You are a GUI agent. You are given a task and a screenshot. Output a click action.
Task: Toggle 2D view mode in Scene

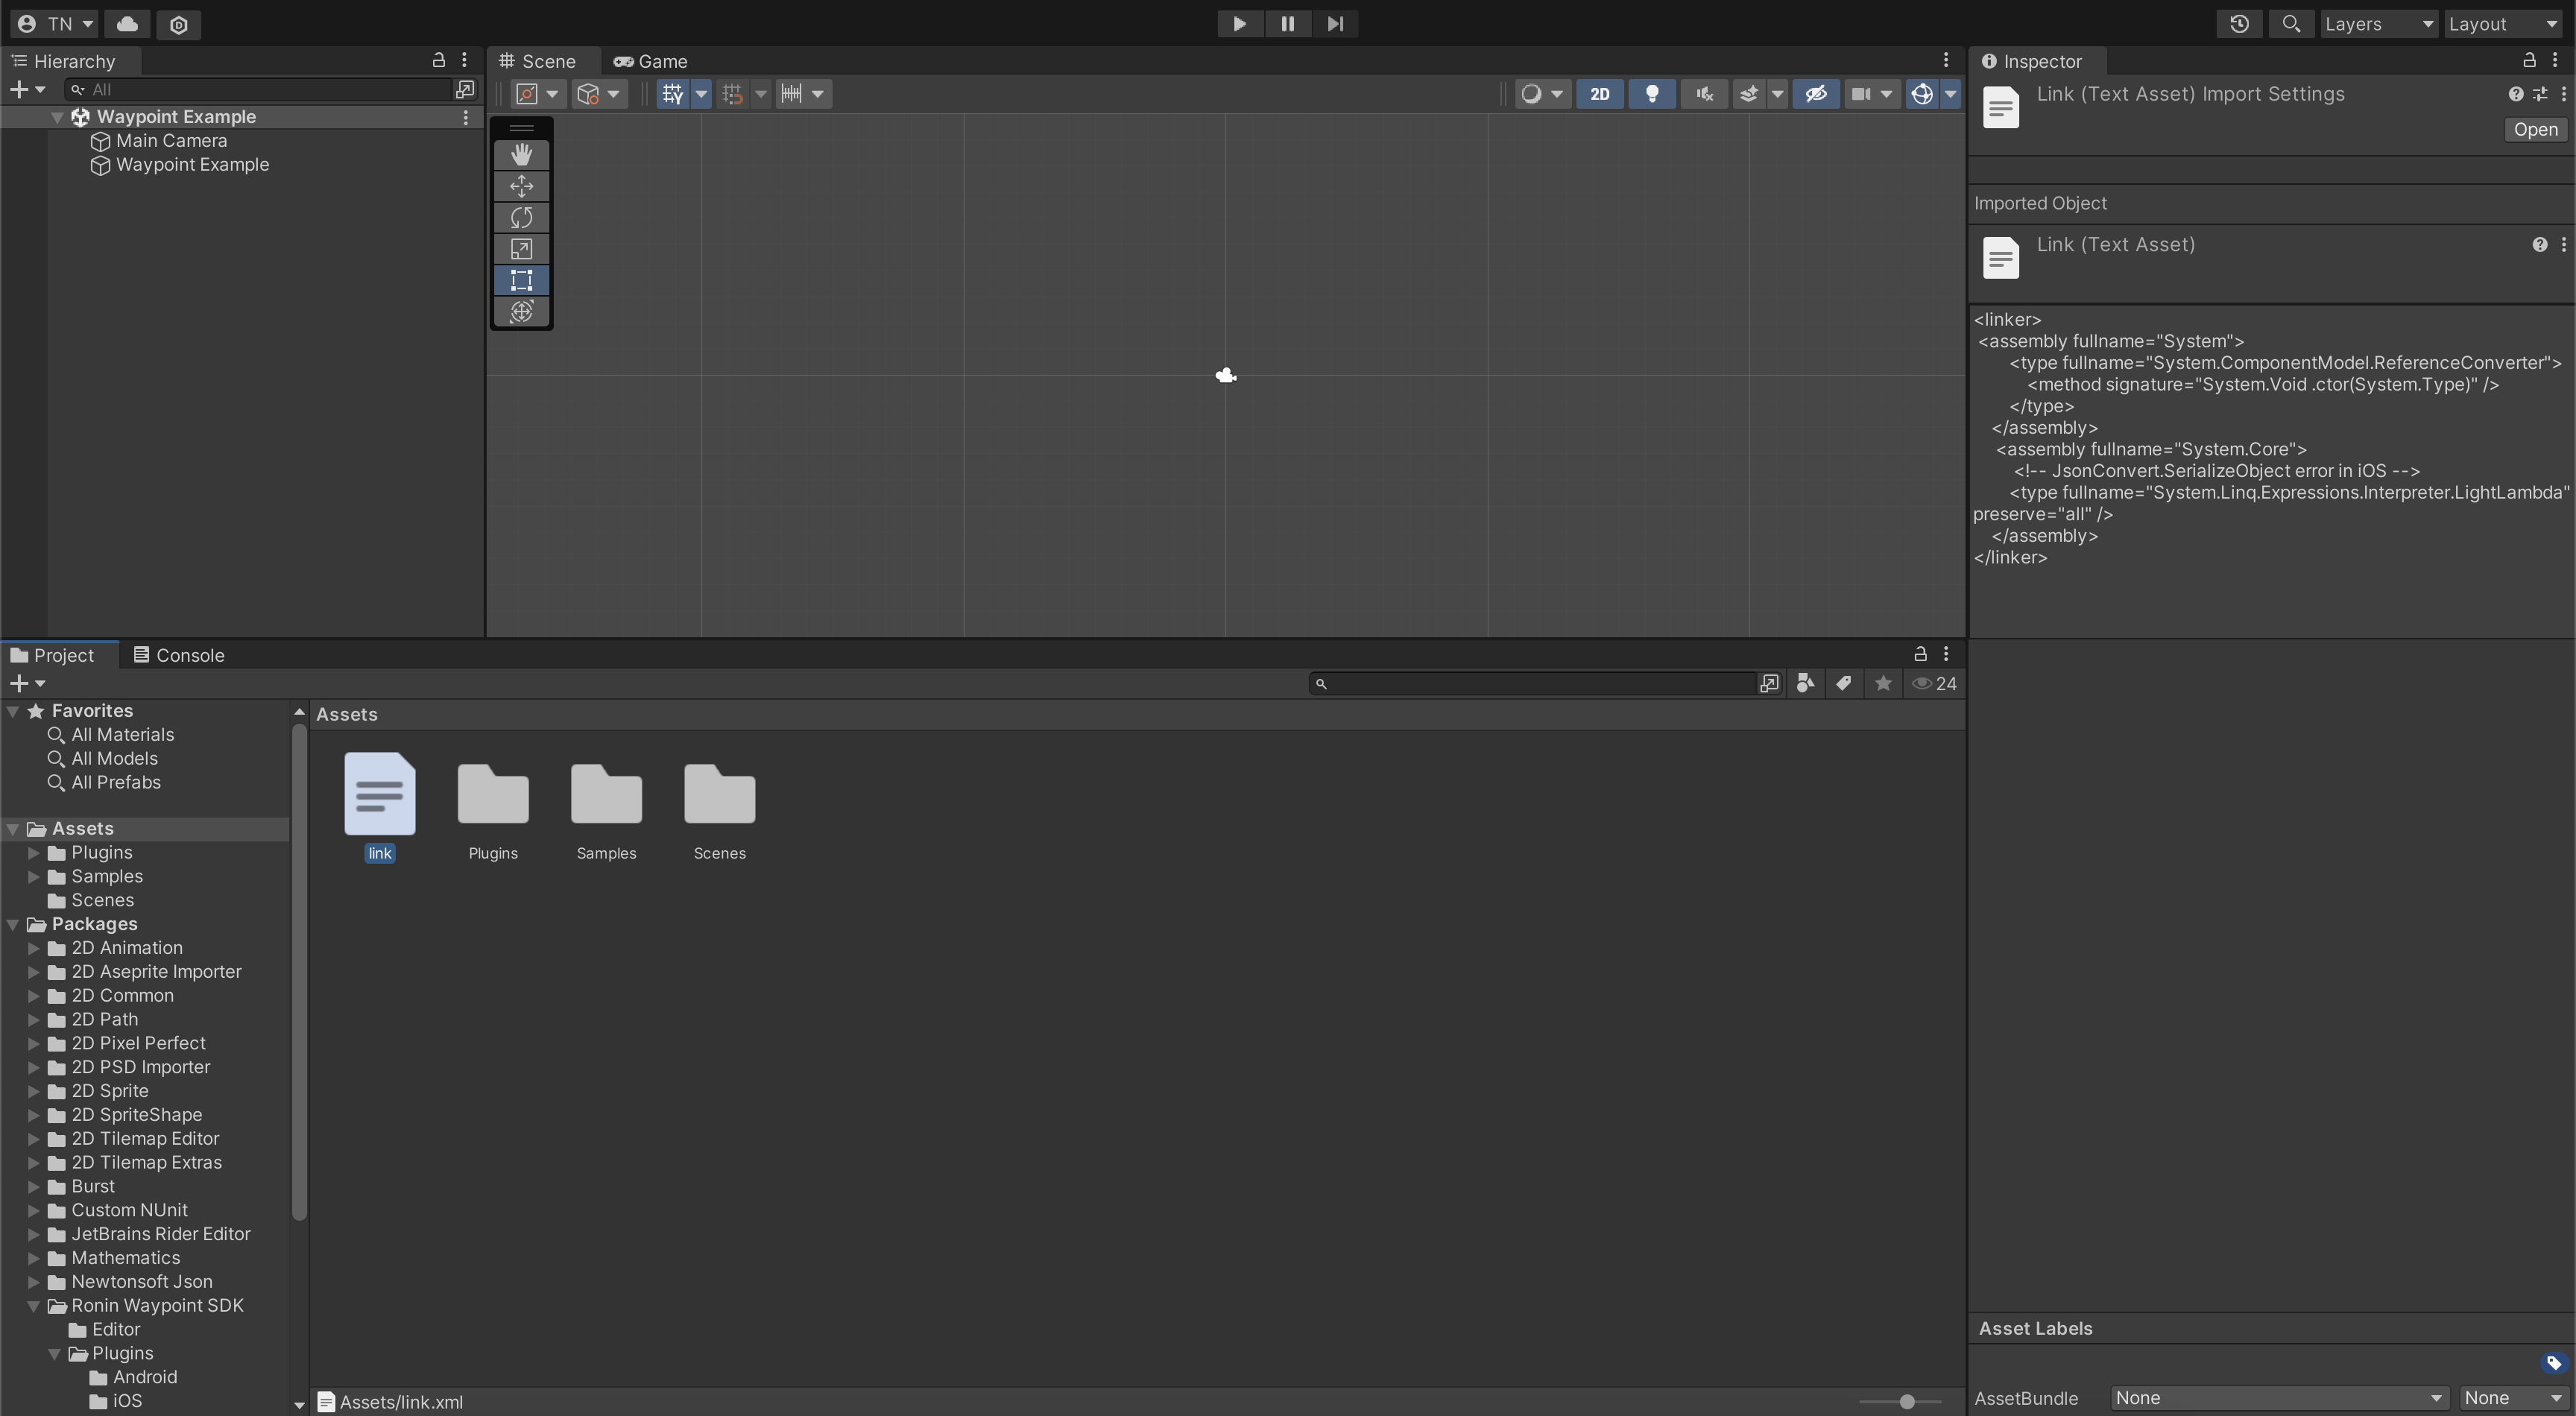click(1600, 94)
